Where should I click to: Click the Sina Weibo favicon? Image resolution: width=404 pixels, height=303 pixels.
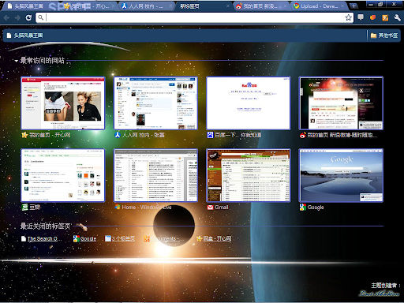click(303, 135)
